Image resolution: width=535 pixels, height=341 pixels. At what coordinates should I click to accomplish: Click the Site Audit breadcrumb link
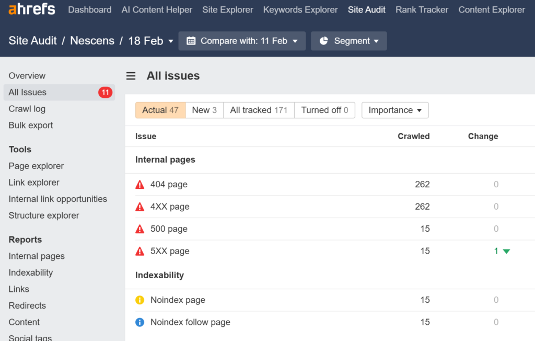(33, 41)
